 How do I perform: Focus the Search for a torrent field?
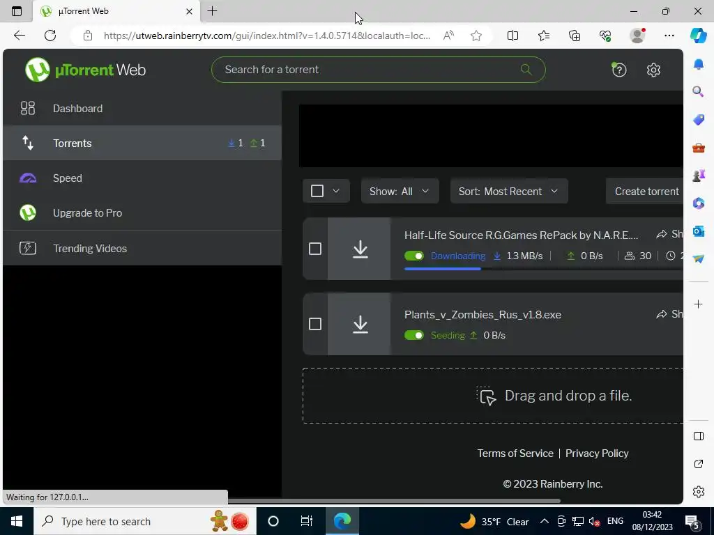378,70
